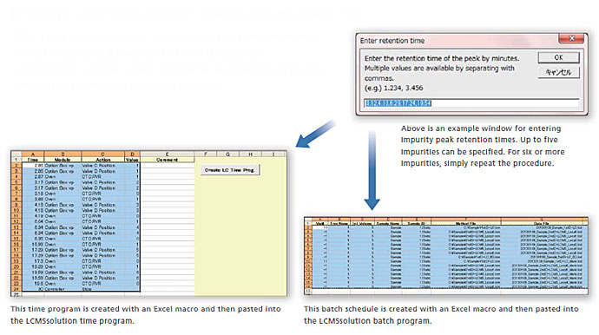Select column I in time program sheet
This screenshot has width=599, height=335.
(x=273, y=154)
